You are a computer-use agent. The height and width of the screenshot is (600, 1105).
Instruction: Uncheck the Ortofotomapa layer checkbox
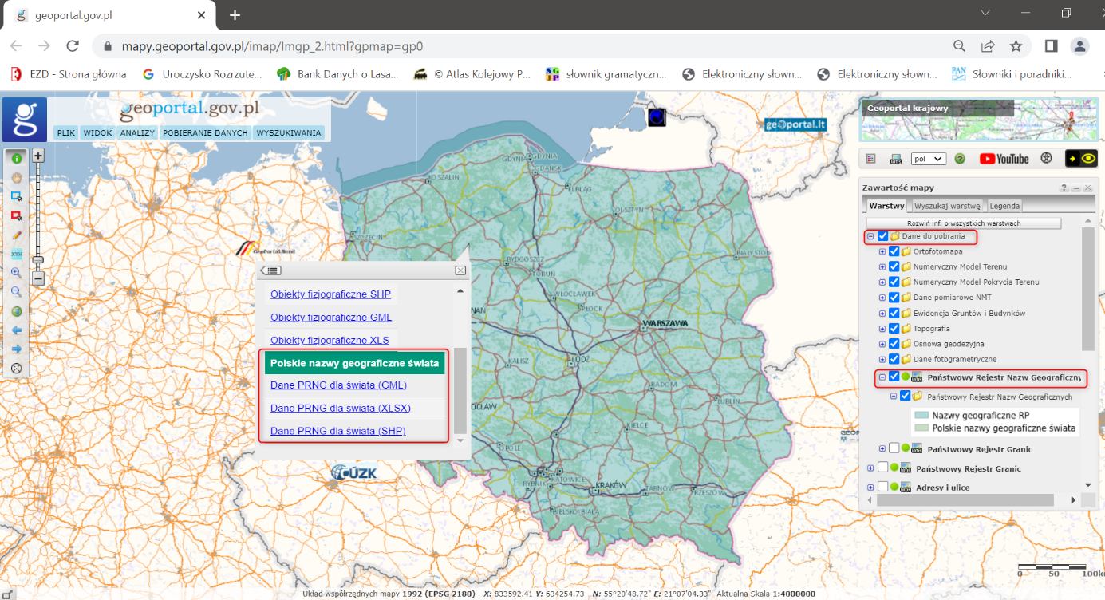[894, 251]
